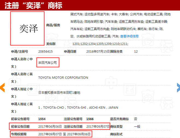Image resolution: width=180 pixels, height=138 pixels.
Task: Select goods line starting 汽车车轮
Action: pos(117,29)
